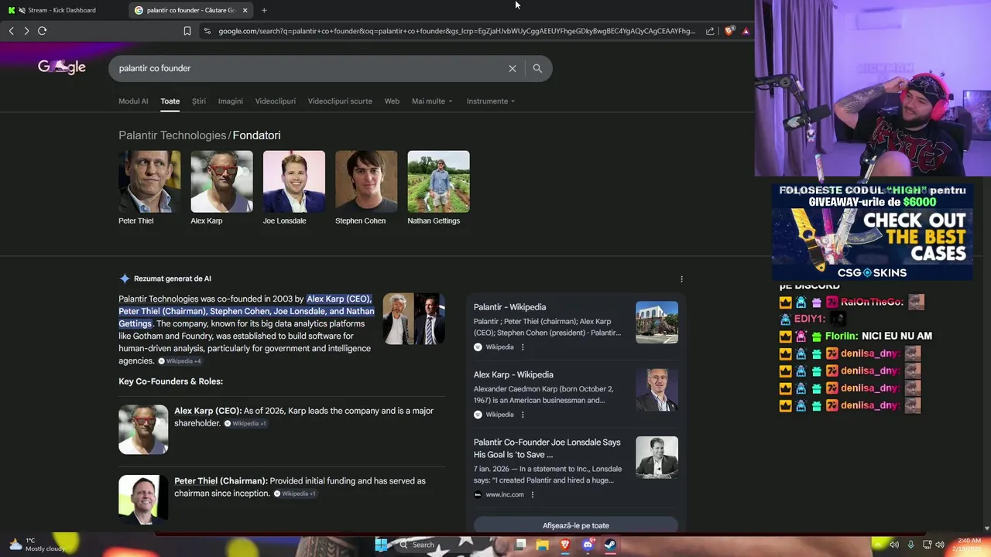Image resolution: width=991 pixels, height=557 pixels.
Task: Expand the Mai multe dropdown
Action: tap(432, 101)
